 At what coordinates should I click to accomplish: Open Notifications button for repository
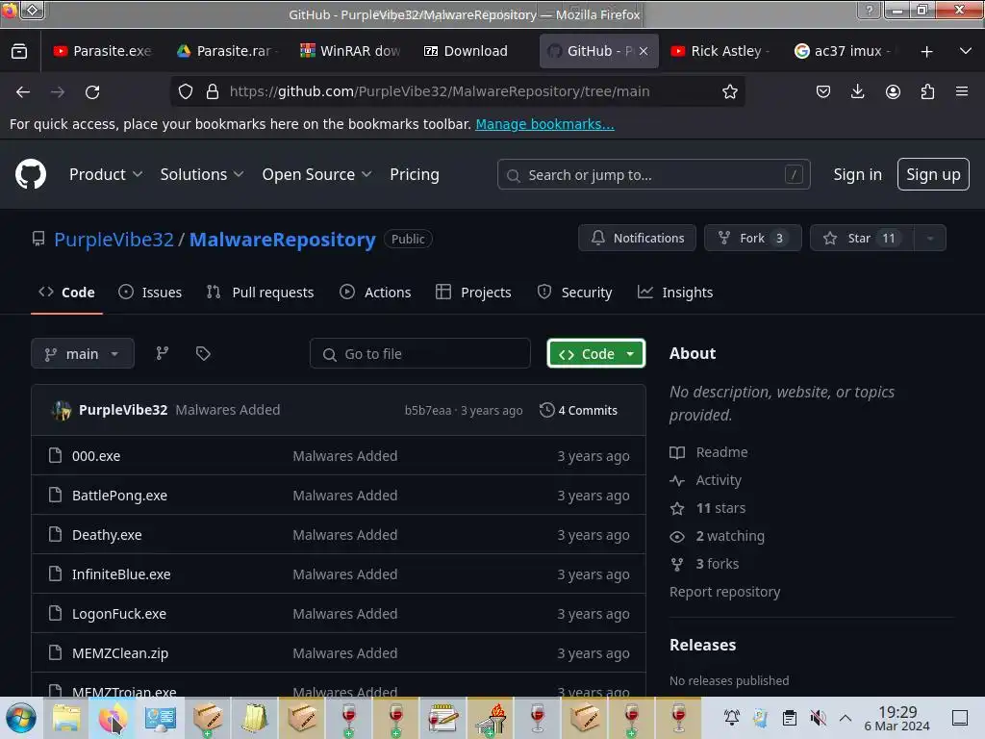click(637, 239)
